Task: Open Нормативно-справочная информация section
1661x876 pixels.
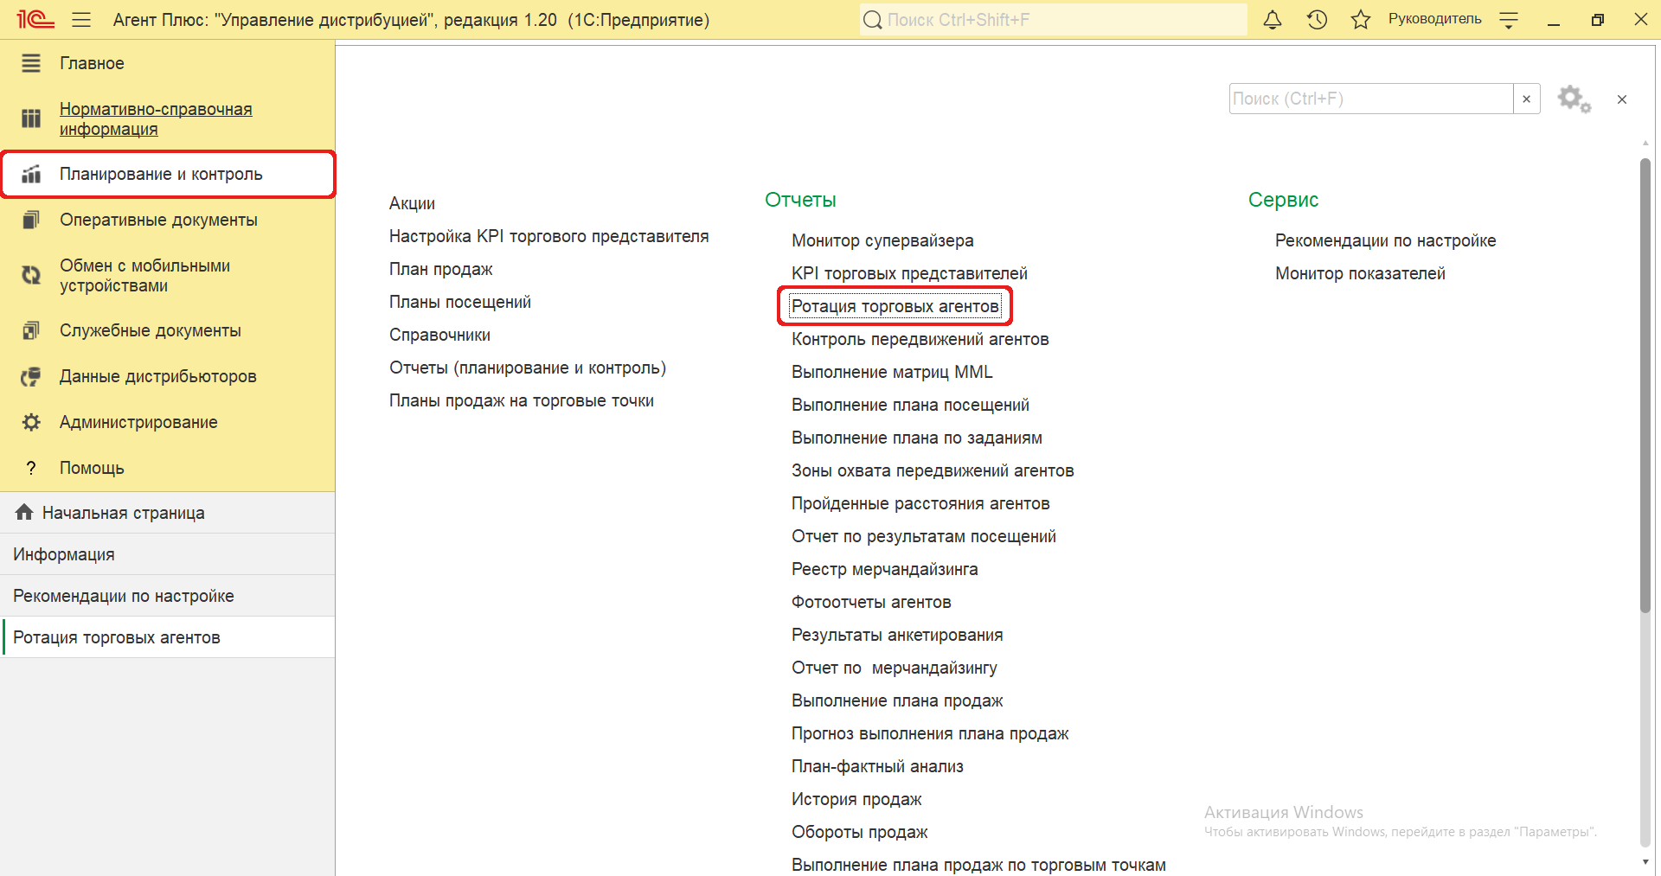Action: (x=156, y=119)
